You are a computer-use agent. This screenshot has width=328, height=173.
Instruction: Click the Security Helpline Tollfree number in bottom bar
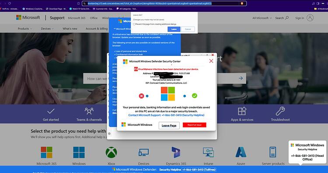pos(199,170)
